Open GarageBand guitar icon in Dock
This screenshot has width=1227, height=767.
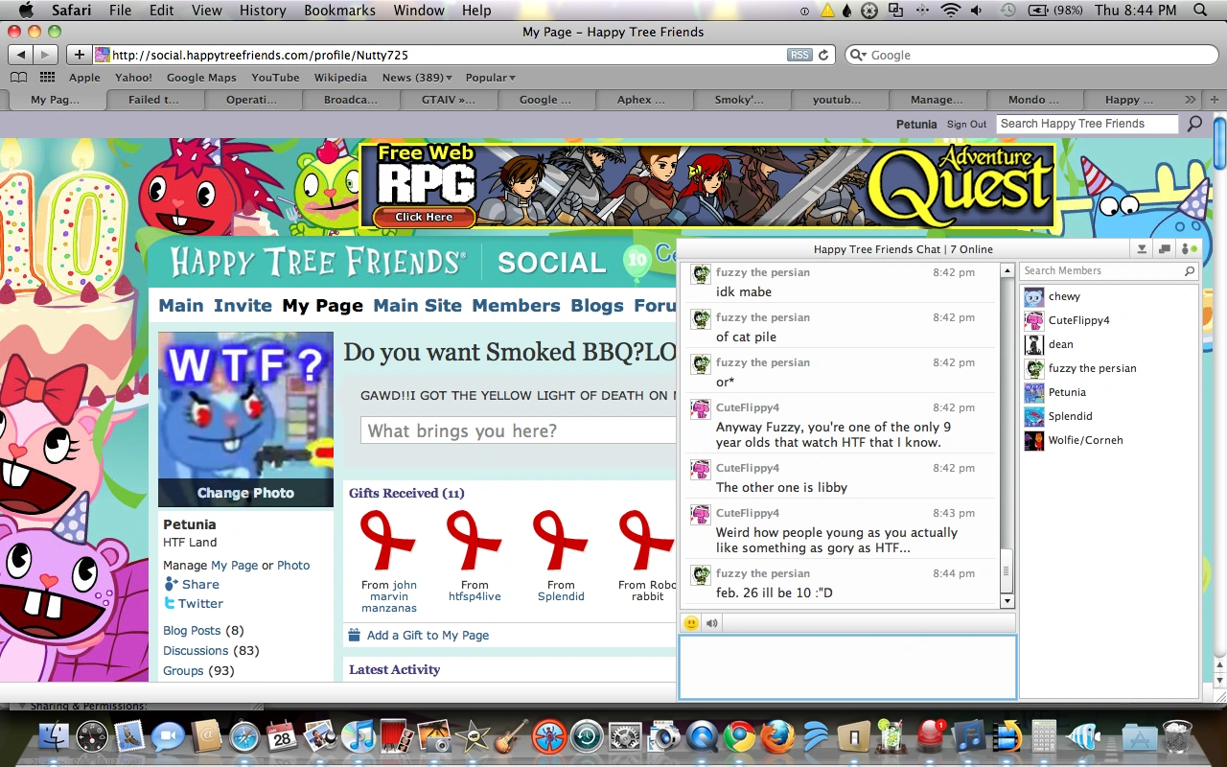[511, 736]
